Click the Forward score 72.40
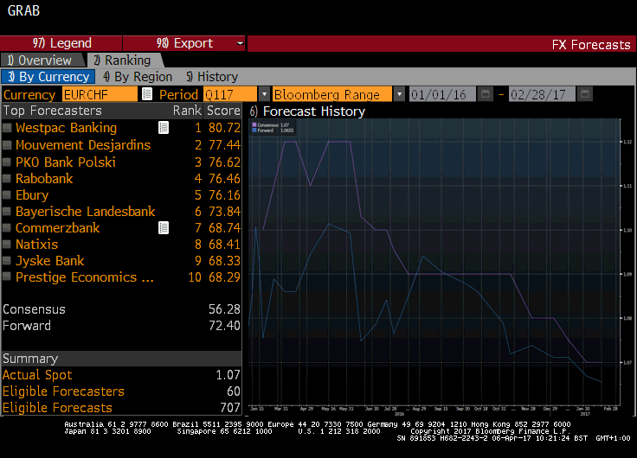Image resolution: width=637 pixels, height=458 pixels. [x=224, y=325]
